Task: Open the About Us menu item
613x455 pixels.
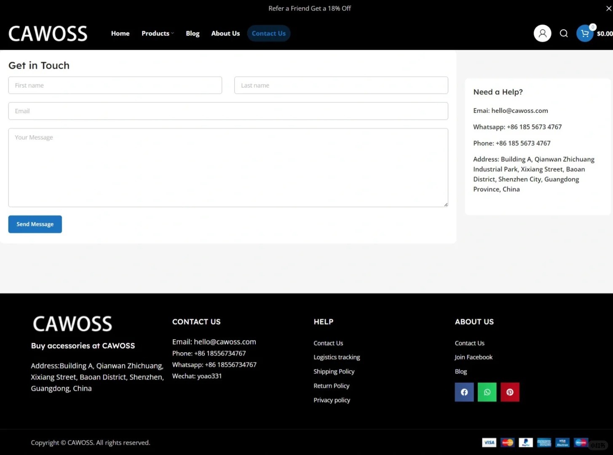Action: (x=225, y=33)
